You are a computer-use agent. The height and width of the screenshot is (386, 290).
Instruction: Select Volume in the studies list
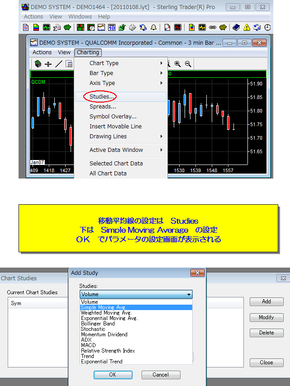[x=136, y=302]
